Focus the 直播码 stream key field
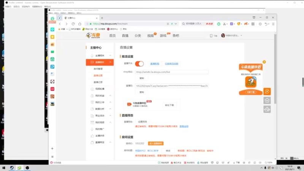This screenshot has height=171, width=304. [172, 86]
